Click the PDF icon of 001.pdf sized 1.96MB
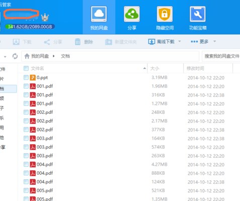 click(x=33, y=86)
